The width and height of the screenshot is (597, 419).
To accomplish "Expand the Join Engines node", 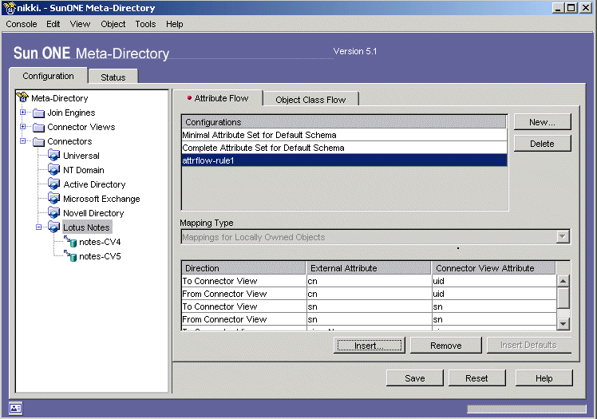I will (23, 113).
